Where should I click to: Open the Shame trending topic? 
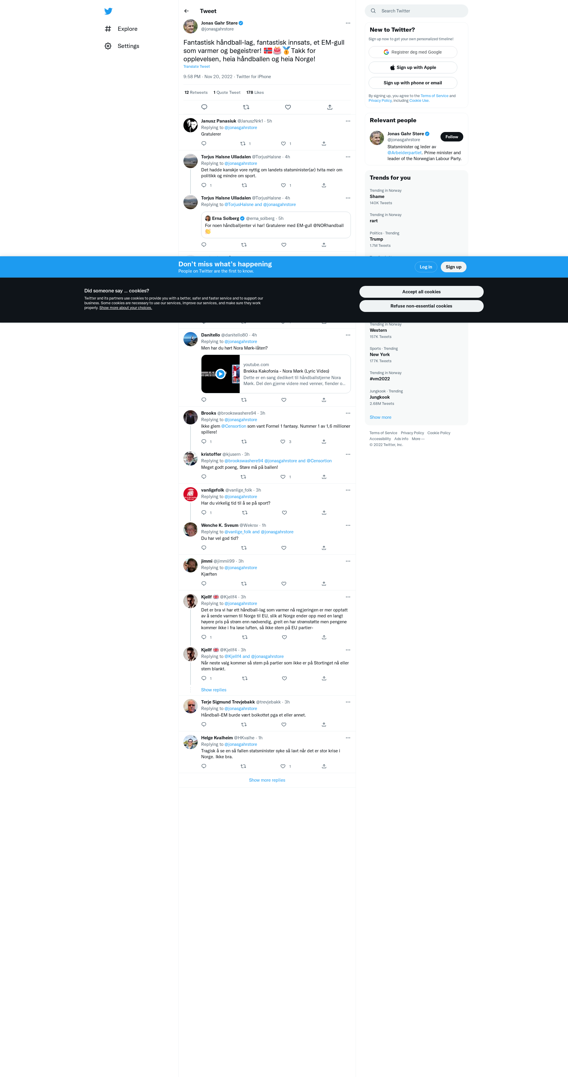(416, 197)
